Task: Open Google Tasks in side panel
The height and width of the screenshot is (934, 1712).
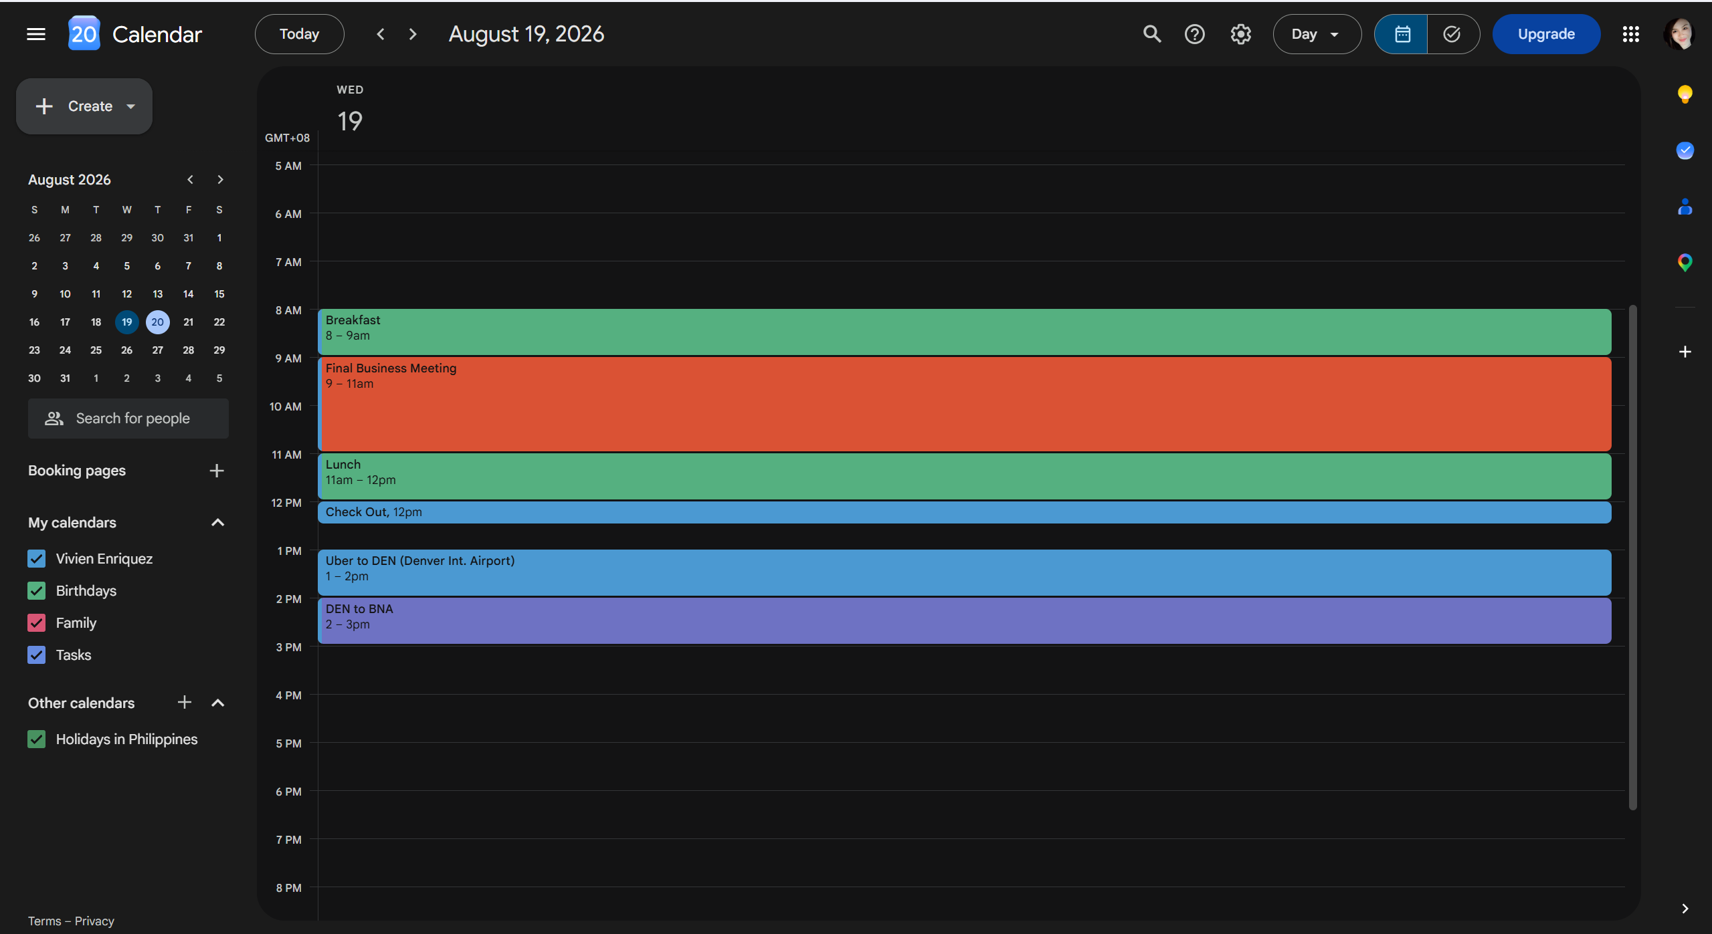Action: point(1685,150)
